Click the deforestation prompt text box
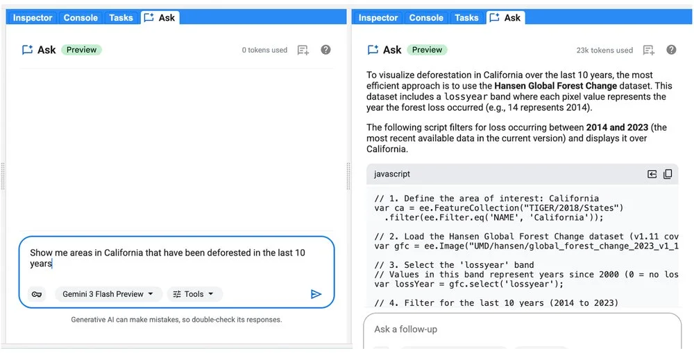Viewport: 694px width, 353px height. (176, 258)
